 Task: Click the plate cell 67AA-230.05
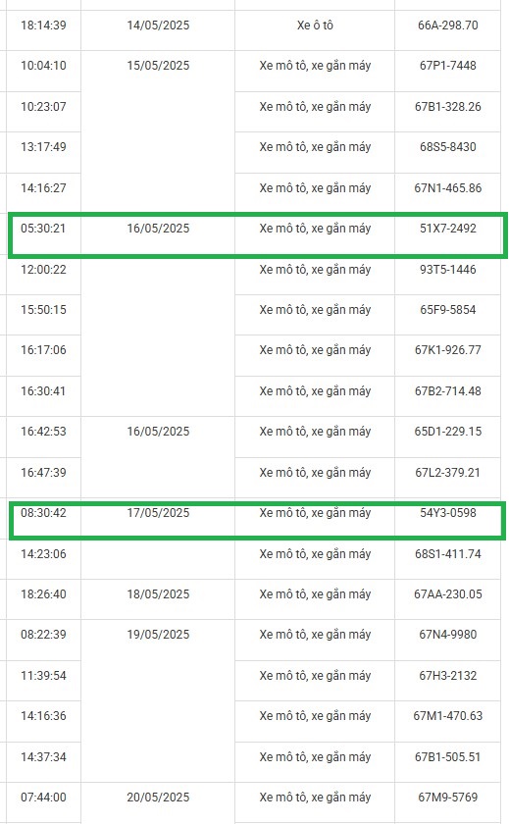[447, 599]
